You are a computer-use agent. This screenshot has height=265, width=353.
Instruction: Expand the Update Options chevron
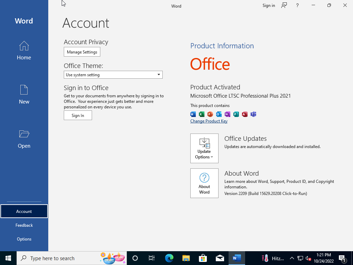212,157
